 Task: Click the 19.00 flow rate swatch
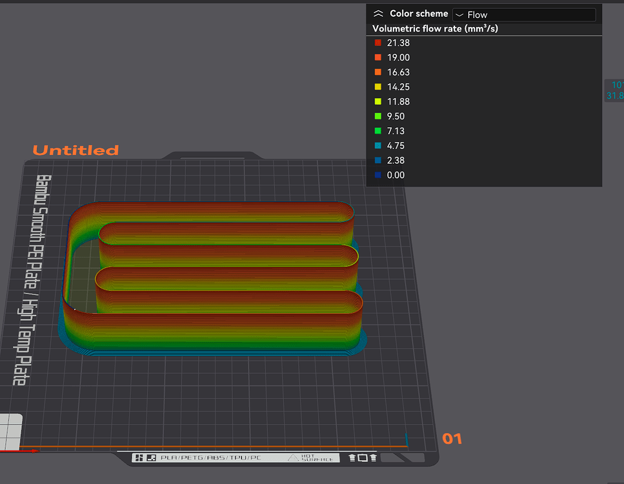378,57
